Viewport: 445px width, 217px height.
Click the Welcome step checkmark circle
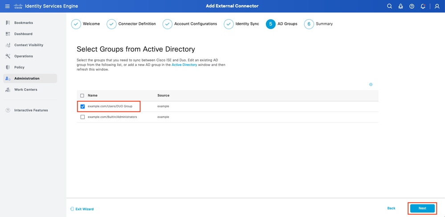click(x=76, y=24)
